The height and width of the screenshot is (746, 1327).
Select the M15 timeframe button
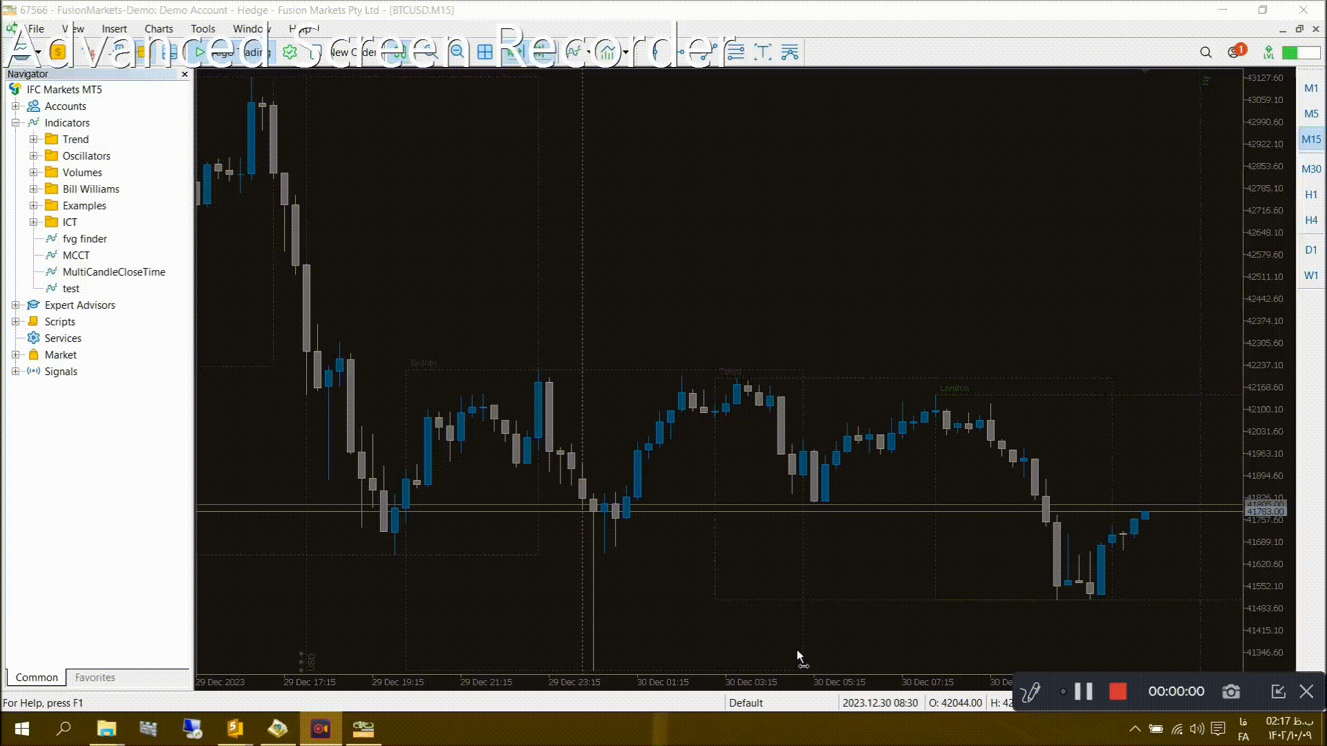(1311, 140)
